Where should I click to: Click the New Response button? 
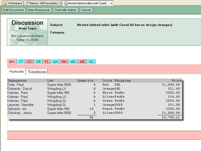[x=39, y=10]
